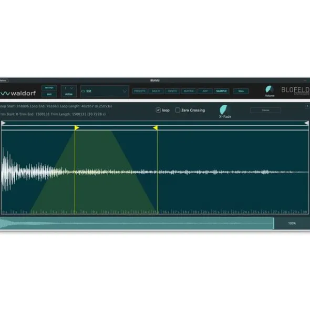Expand the Init preset dropdown chevron
The height and width of the screenshot is (311, 310).
125,91
